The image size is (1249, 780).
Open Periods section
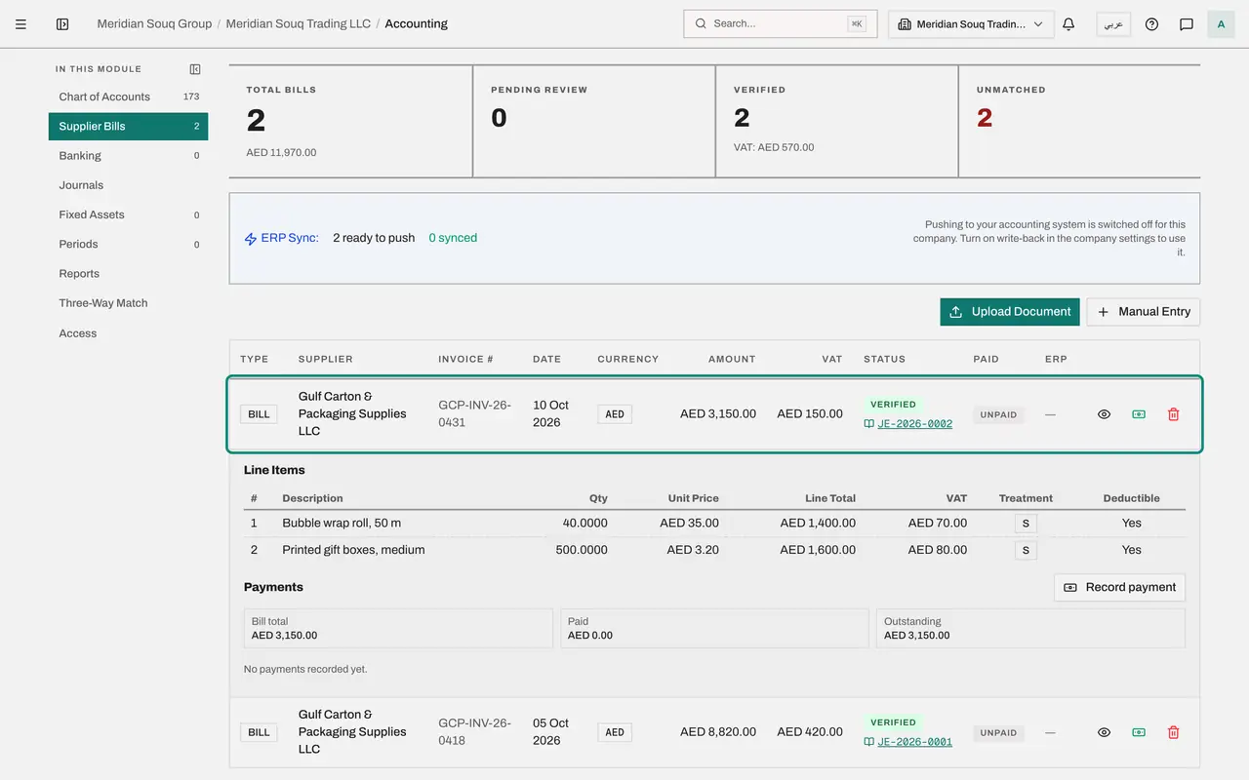pyautogui.click(x=128, y=244)
